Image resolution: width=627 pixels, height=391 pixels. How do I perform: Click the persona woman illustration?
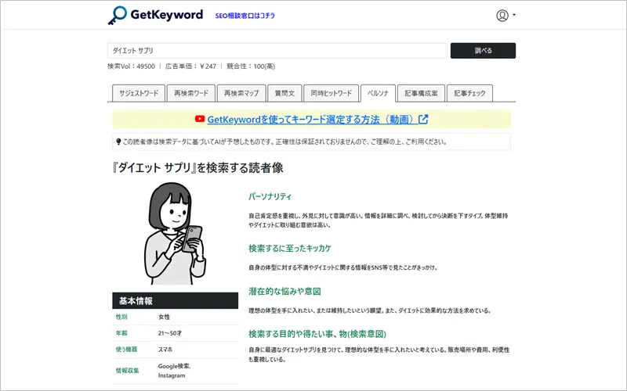point(174,234)
